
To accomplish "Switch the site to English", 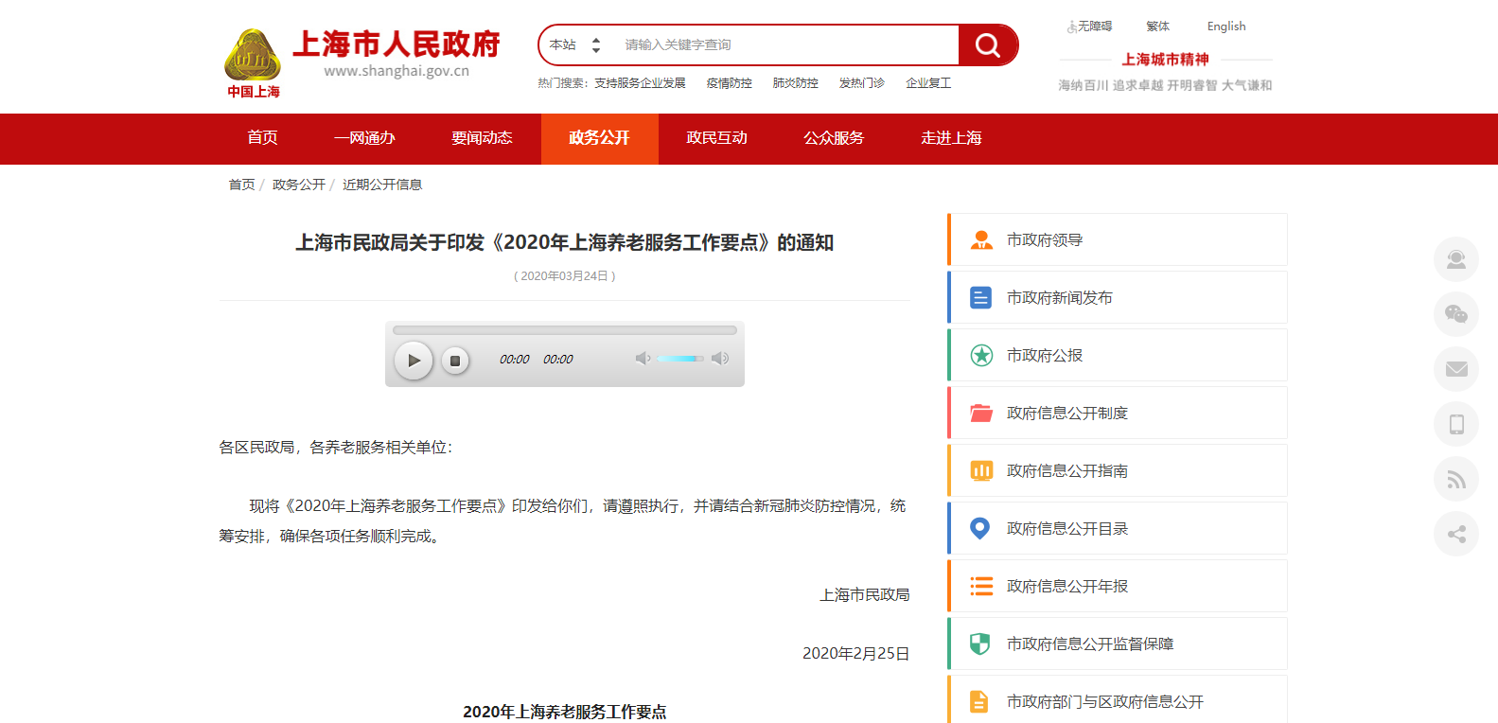I will pos(1225,26).
